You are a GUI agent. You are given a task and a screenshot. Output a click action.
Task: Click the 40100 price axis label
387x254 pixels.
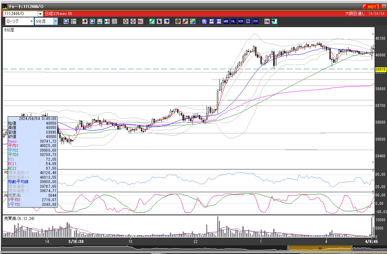(x=380, y=38)
